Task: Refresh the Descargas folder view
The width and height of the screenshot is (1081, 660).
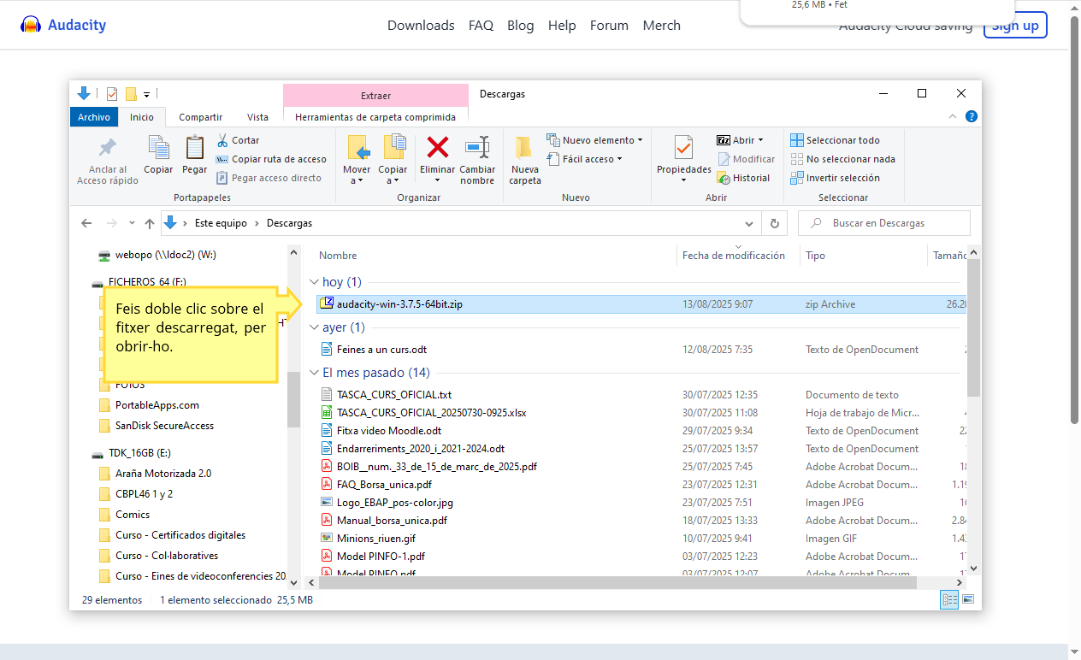Action: point(774,223)
